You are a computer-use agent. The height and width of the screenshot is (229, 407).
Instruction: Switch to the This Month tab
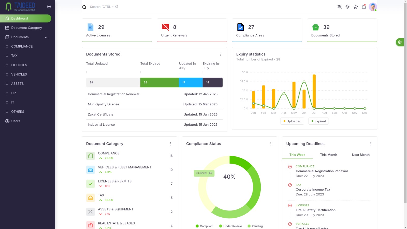[328, 155]
